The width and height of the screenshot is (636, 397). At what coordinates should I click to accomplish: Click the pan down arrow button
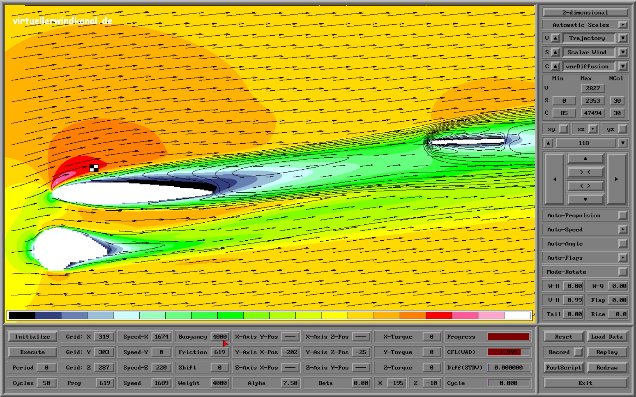tap(585, 199)
